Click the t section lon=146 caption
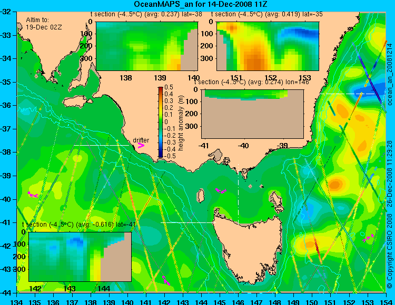 (x=252, y=82)
